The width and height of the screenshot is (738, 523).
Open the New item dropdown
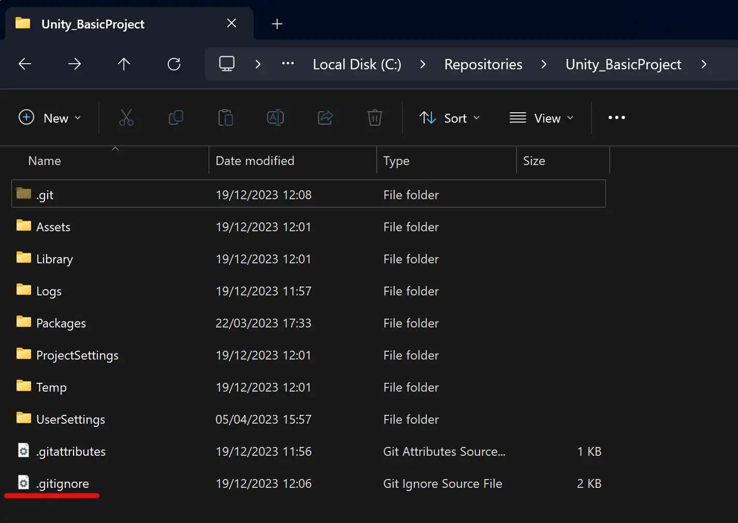click(50, 117)
